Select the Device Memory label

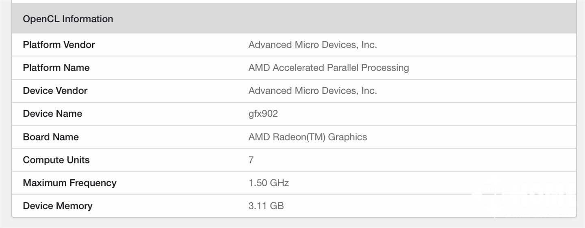coord(58,206)
